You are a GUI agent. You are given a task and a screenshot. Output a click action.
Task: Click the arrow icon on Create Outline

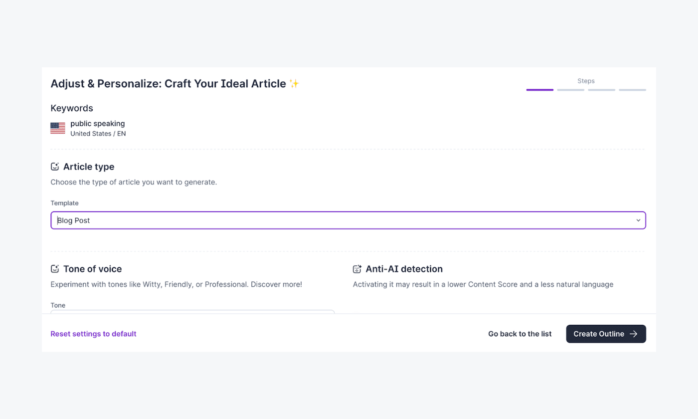633,334
